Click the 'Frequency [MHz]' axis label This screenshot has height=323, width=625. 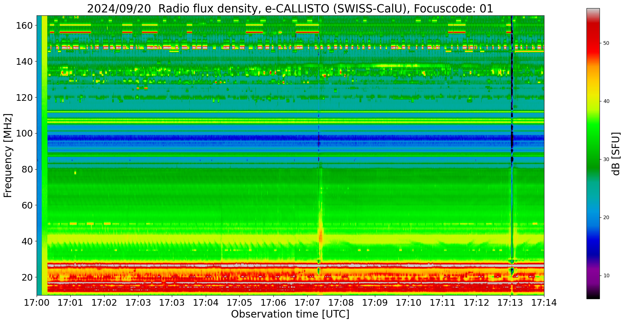pyautogui.click(x=8, y=156)
